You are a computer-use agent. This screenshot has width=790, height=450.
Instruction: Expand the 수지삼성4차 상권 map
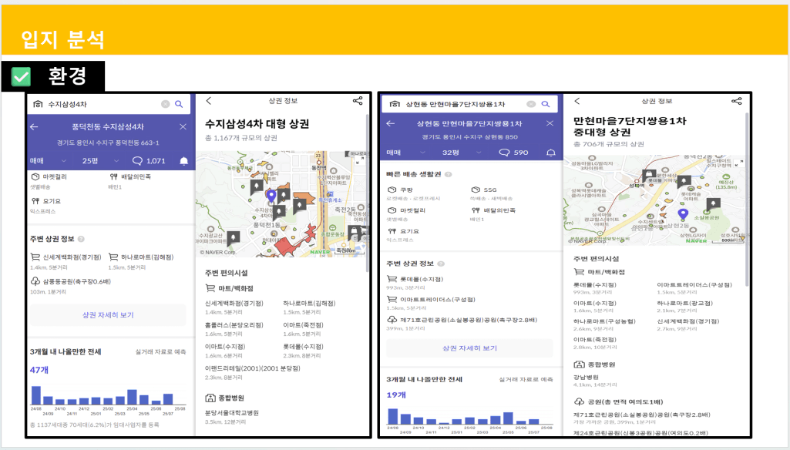[360, 160]
